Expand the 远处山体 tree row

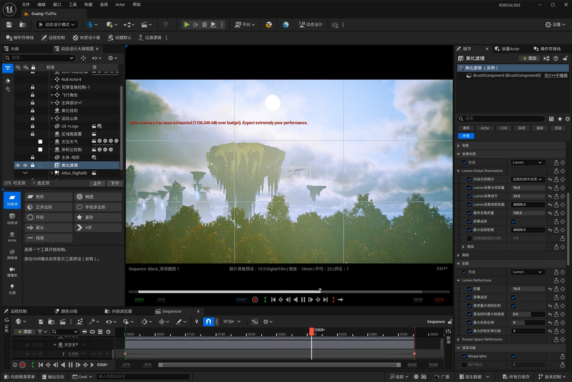(x=52, y=118)
